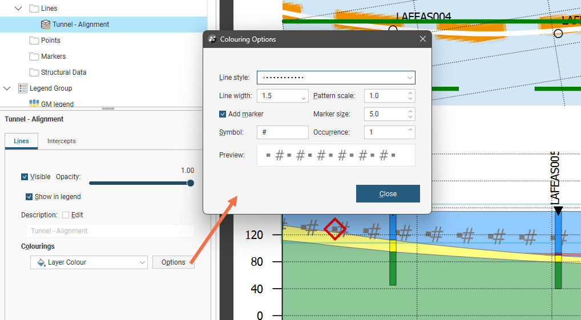Click the Tunnel - Alignment properties heading
The height and width of the screenshot is (320, 581).
[34, 119]
